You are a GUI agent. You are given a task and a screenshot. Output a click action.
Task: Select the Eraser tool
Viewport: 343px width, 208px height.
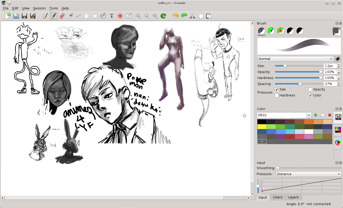(x=62, y=16)
